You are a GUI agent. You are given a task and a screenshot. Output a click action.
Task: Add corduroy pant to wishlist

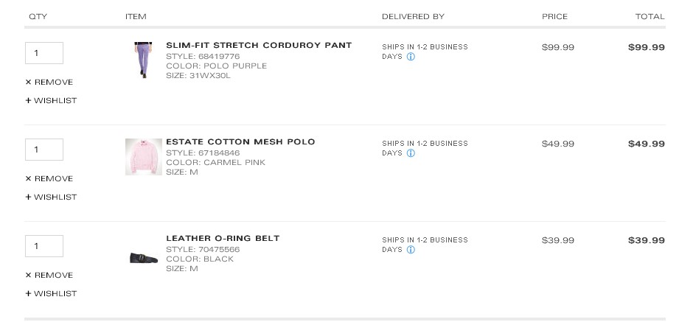tap(51, 100)
